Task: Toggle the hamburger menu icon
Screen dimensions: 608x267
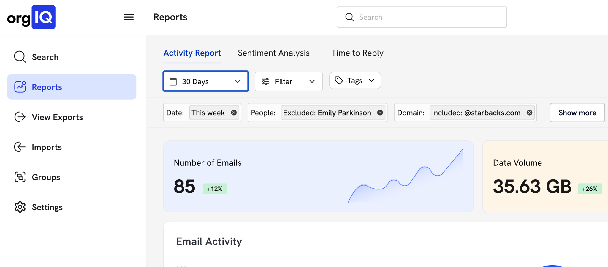Action: 129,17
